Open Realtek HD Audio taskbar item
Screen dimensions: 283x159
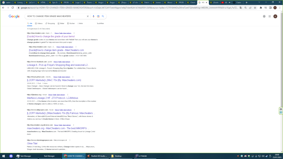tap(97, 156)
